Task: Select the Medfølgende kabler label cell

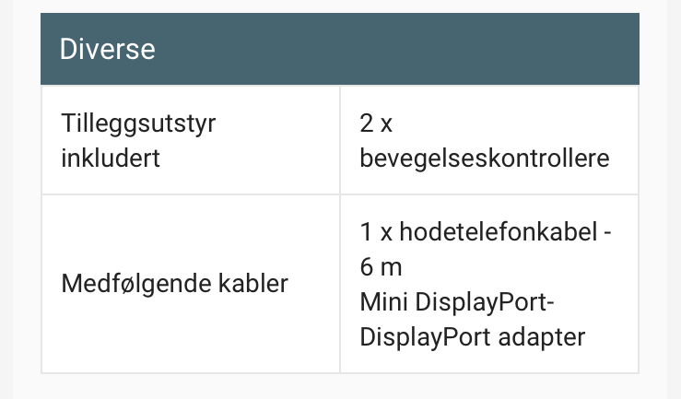Action: click(x=191, y=284)
